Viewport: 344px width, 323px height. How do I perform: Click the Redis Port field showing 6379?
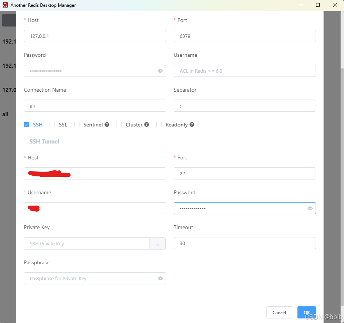244,36
